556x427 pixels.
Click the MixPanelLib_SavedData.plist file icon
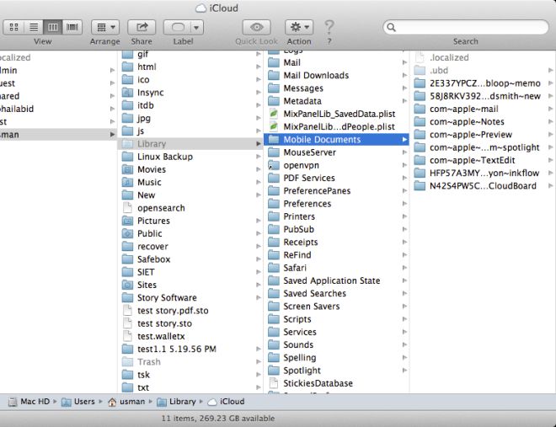pyautogui.click(x=274, y=114)
